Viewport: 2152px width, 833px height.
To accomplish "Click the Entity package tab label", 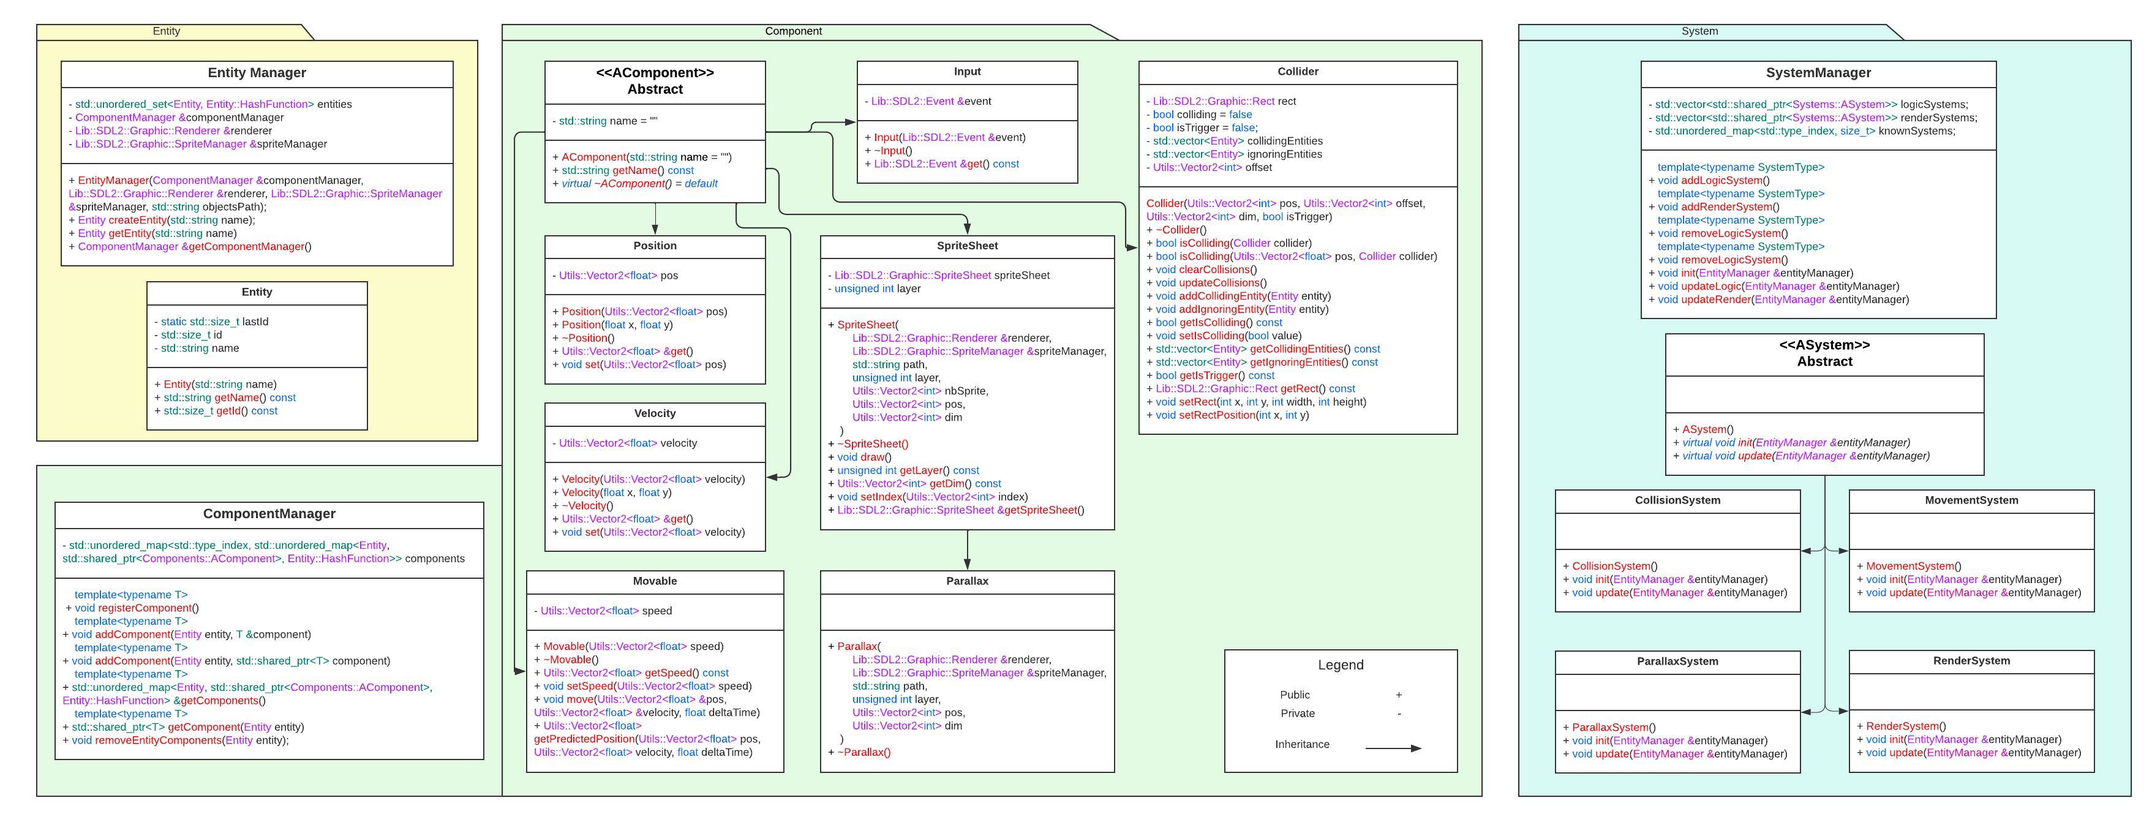I will coord(166,31).
